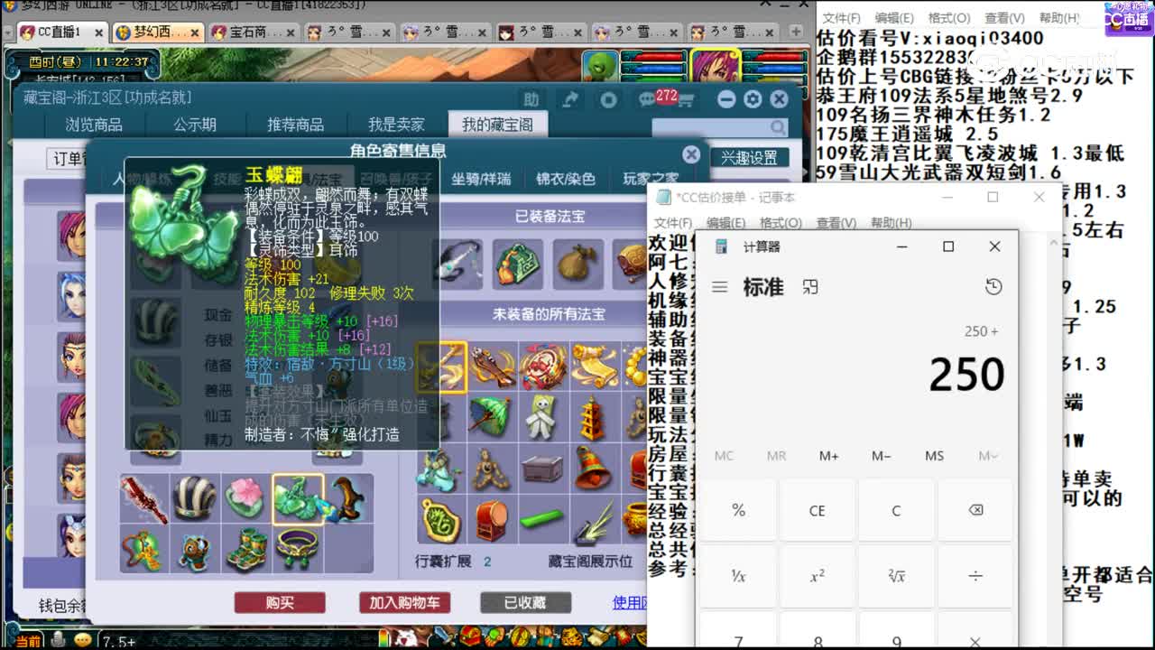This screenshot has width=1155, height=650.
Task: Click the 已收藏 favorited button
Action: [x=525, y=602]
